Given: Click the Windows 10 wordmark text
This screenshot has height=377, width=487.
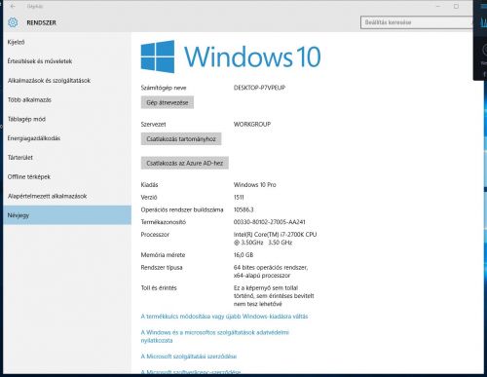Looking at the screenshot, I should (252, 57).
